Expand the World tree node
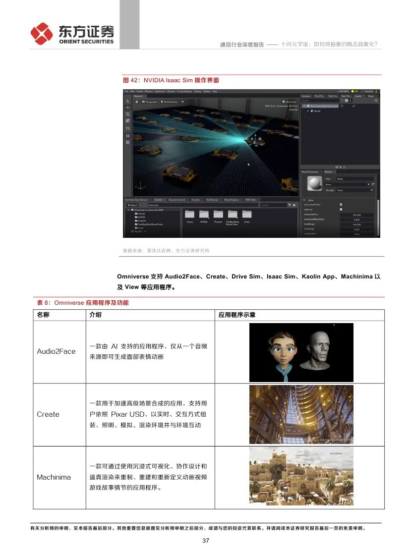Screen dimensions: 410x556 click(x=308, y=111)
